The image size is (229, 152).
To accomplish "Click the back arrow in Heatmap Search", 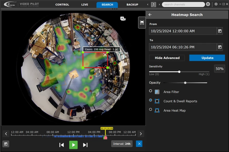I will coord(150,15).
